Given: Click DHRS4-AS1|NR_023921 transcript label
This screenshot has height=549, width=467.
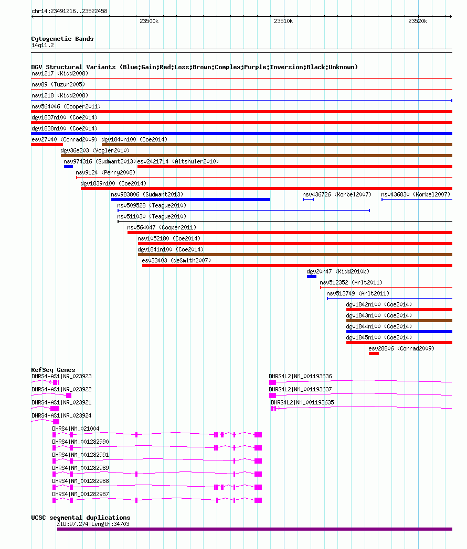Looking at the screenshot, I should point(62,403).
